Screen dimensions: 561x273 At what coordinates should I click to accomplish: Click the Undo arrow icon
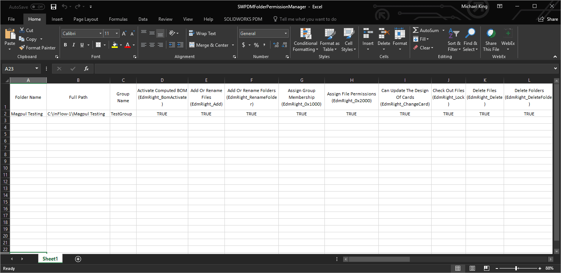(x=65, y=7)
